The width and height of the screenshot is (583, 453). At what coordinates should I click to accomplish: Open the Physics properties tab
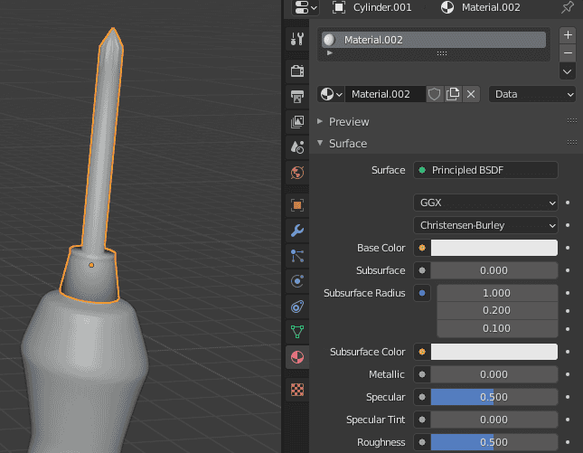tap(297, 281)
